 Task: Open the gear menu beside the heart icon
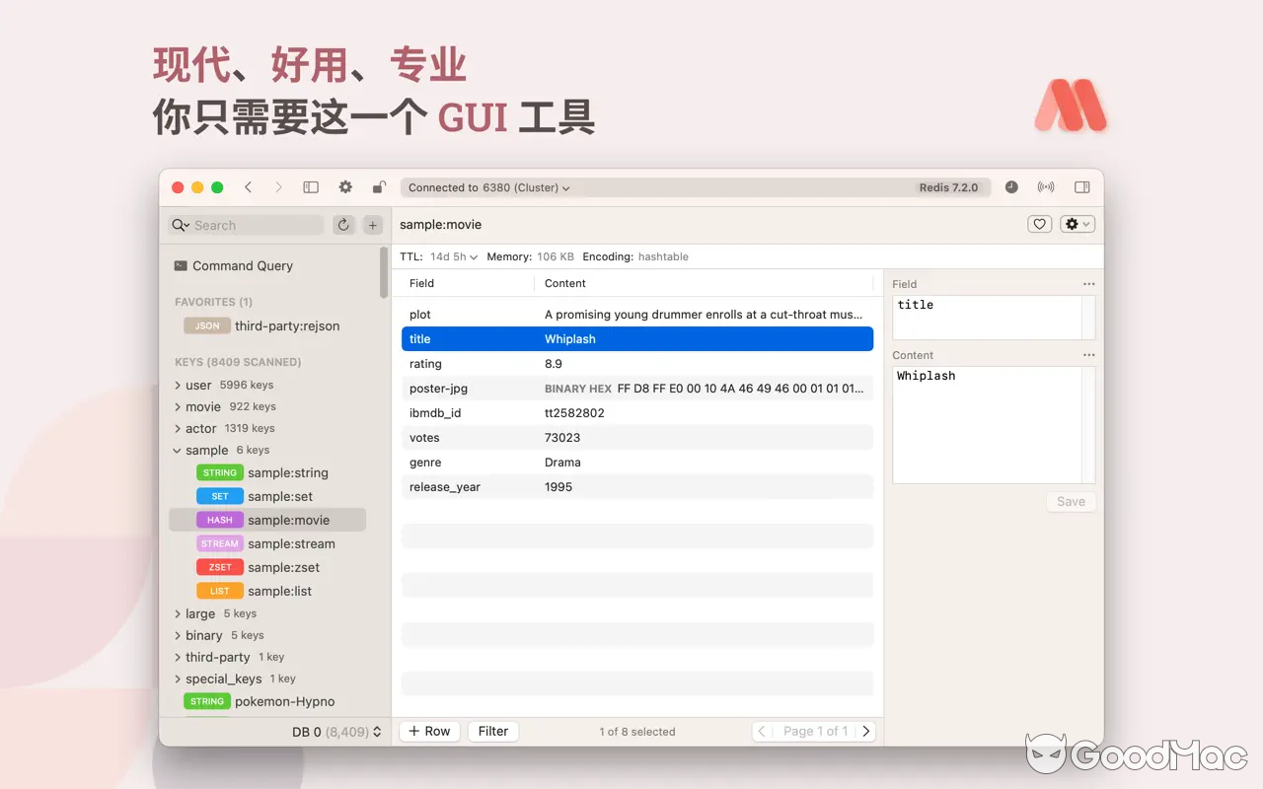[x=1077, y=224]
